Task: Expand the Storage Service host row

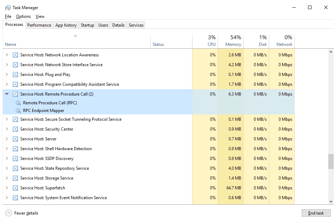Action: click(7, 178)
